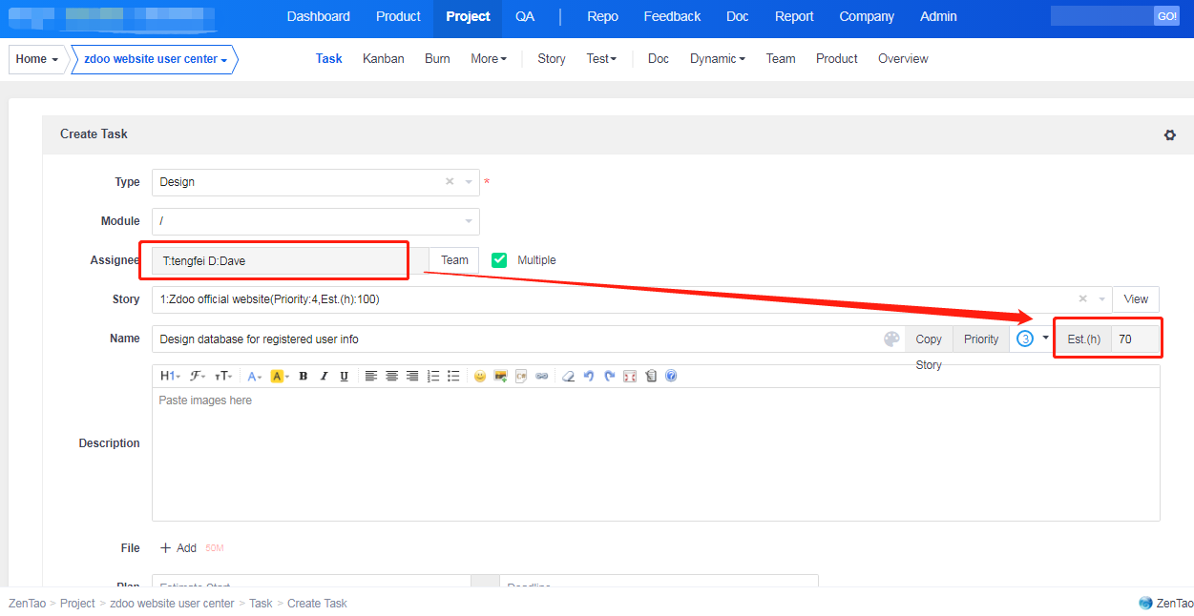Switch to the Kanban tab
This screenshot has width=1194, height=616.
tap(383, 59)
